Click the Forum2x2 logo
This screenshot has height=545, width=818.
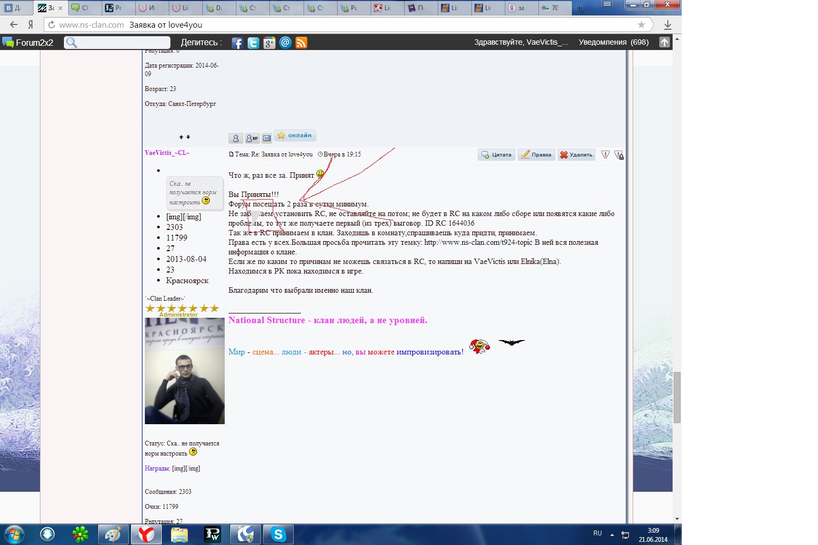pos(28,43)
